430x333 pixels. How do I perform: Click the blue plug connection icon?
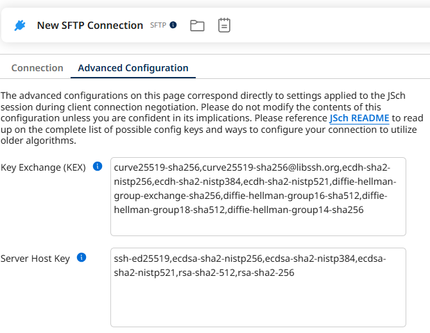[21, 26]
